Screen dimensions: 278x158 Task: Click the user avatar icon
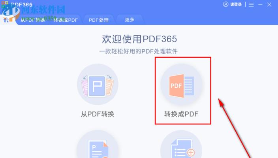click(x=226, y=4)
